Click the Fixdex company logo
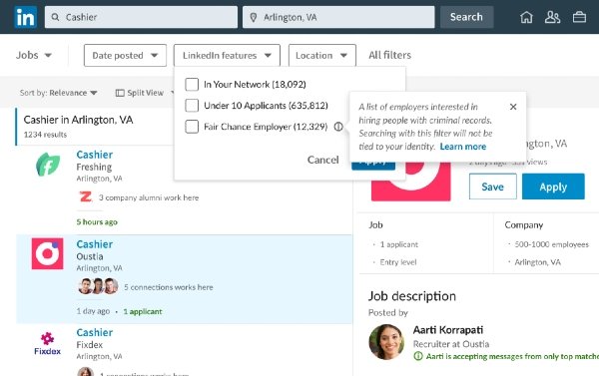This screenshot has height=376, width=599. [x=47, y=343]
